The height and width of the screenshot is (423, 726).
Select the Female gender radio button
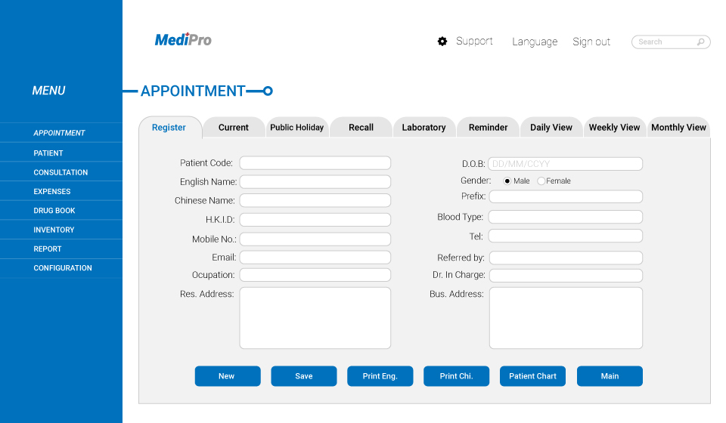541,181
